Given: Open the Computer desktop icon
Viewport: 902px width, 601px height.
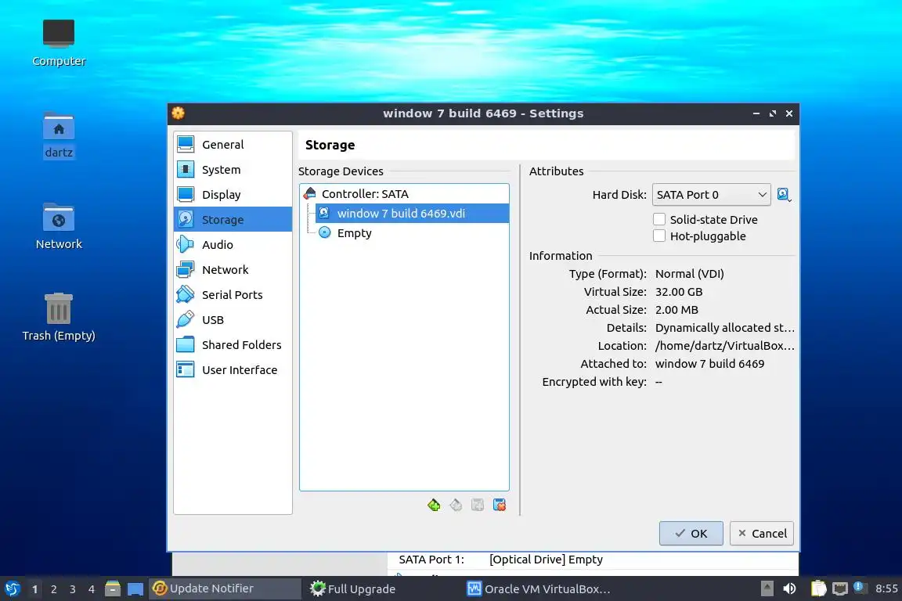Looking at the screenshot, I should 59,43.
